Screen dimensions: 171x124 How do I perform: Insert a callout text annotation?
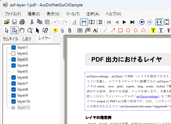click(x=88, y=30)
